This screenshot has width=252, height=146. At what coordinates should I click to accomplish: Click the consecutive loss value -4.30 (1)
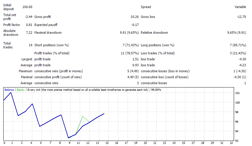[x=240, y=77]
